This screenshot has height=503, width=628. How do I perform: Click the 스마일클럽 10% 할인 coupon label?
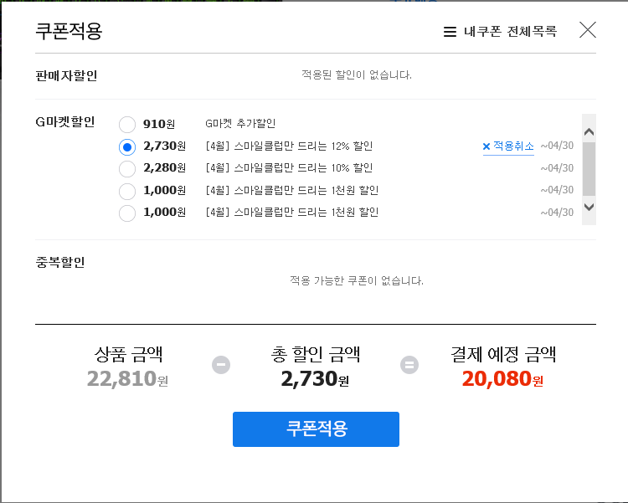click(x=289, y=167)
